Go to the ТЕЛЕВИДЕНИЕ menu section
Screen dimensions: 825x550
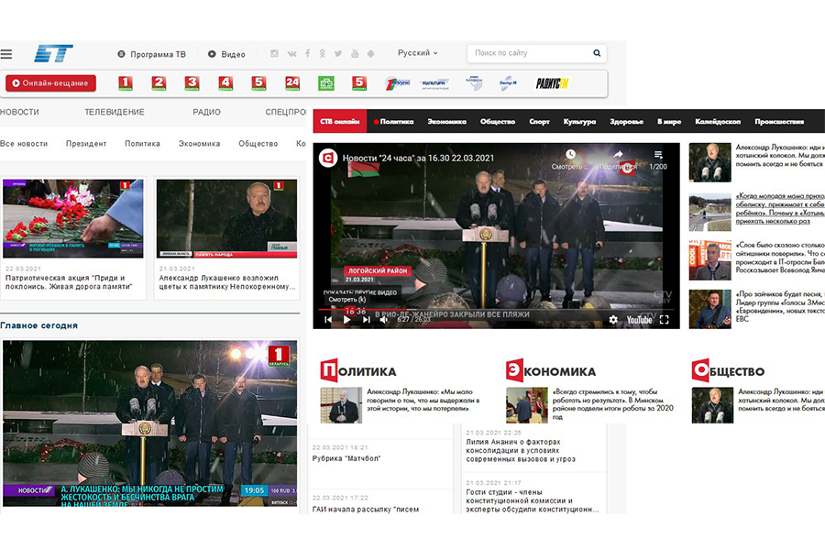[x=115, y=112]
